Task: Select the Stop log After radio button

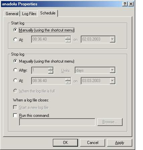Action: (15, 70)
